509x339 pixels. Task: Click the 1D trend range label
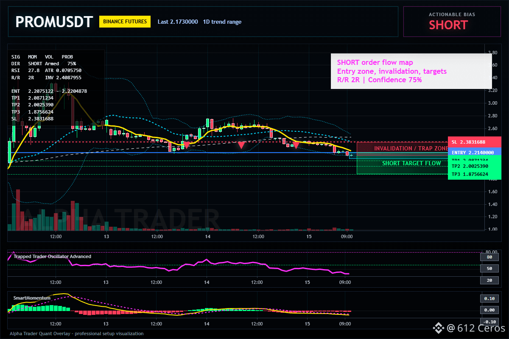coord(222,22)
